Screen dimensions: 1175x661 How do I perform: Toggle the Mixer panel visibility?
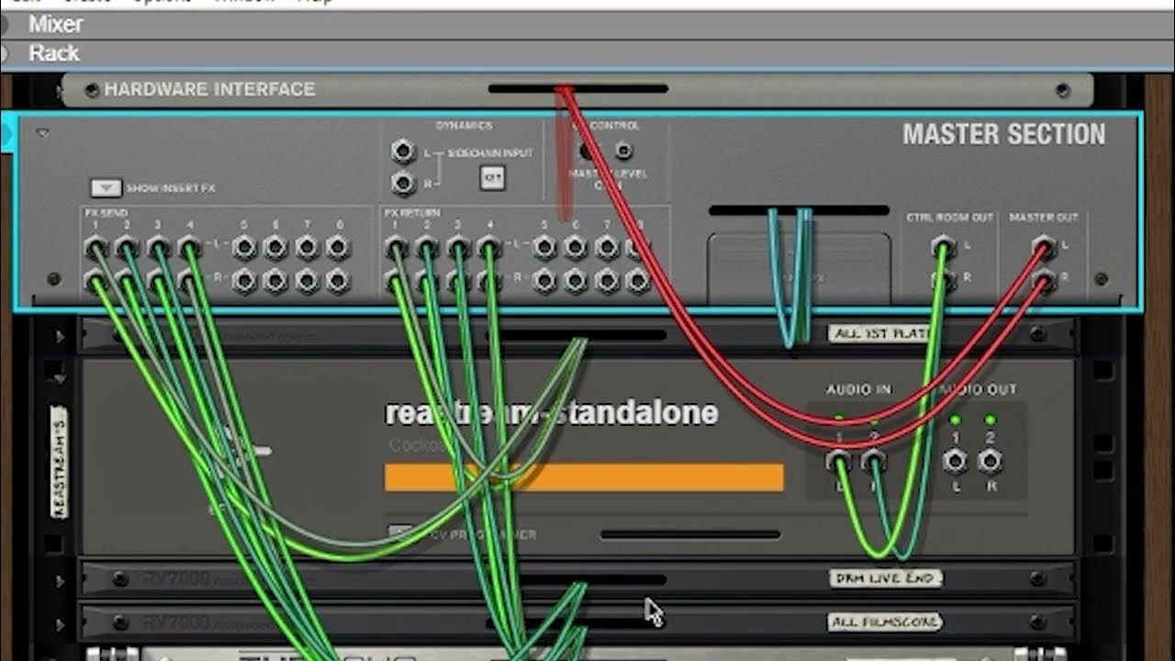(4, 25)
